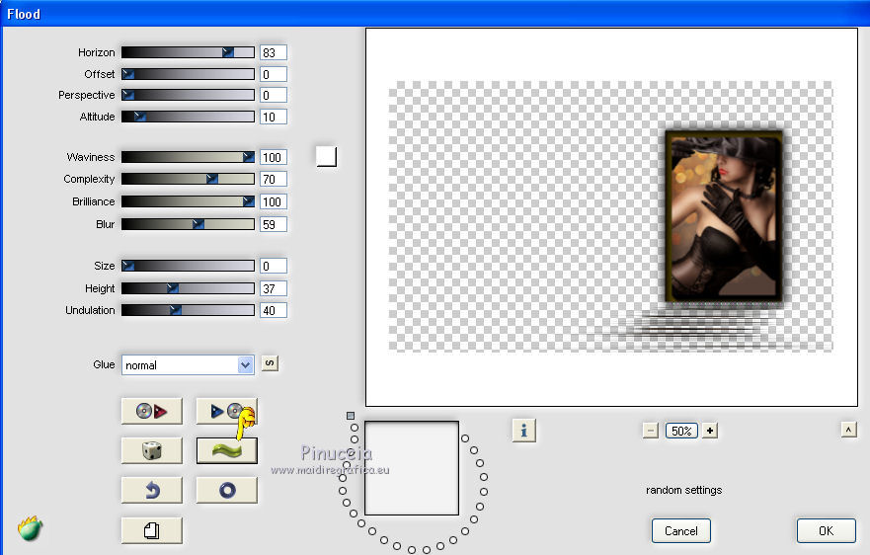Click the save preset disc button
870x555 pixels.
[226, 411]
